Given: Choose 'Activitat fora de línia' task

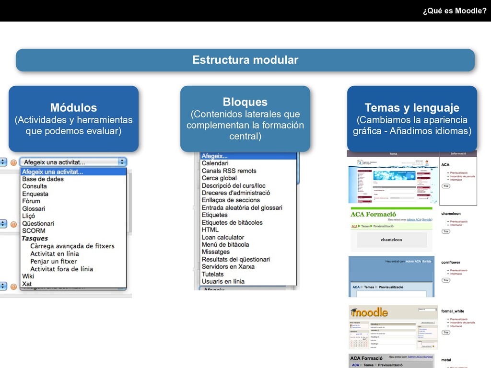Looking at the screenshot, I should (x=62, y=269).
